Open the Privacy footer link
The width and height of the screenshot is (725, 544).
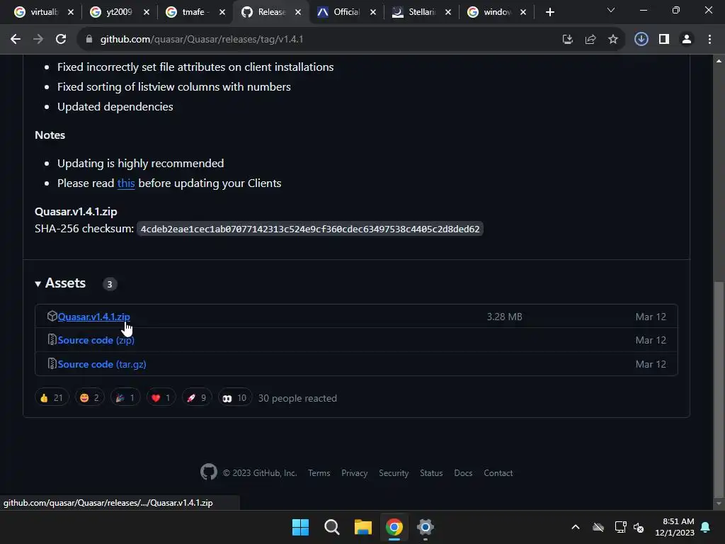coord(354,473)
